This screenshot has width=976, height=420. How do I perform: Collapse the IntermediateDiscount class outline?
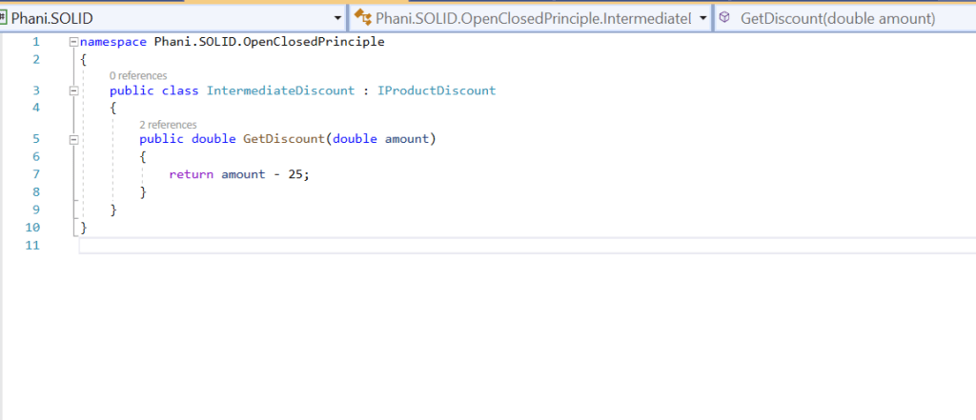pyautogui.click(x=73, y=90)
